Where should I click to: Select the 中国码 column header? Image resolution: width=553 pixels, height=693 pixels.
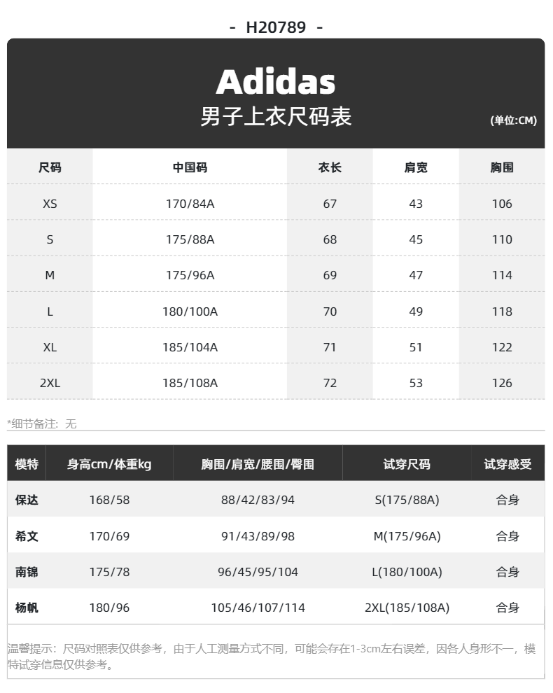click(x=190, y=167)
